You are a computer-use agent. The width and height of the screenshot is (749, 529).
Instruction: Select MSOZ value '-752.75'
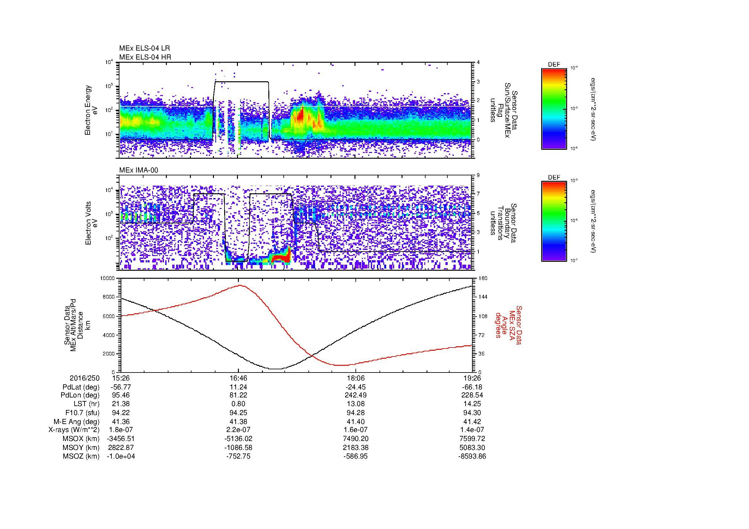click(x=239, y=456)
